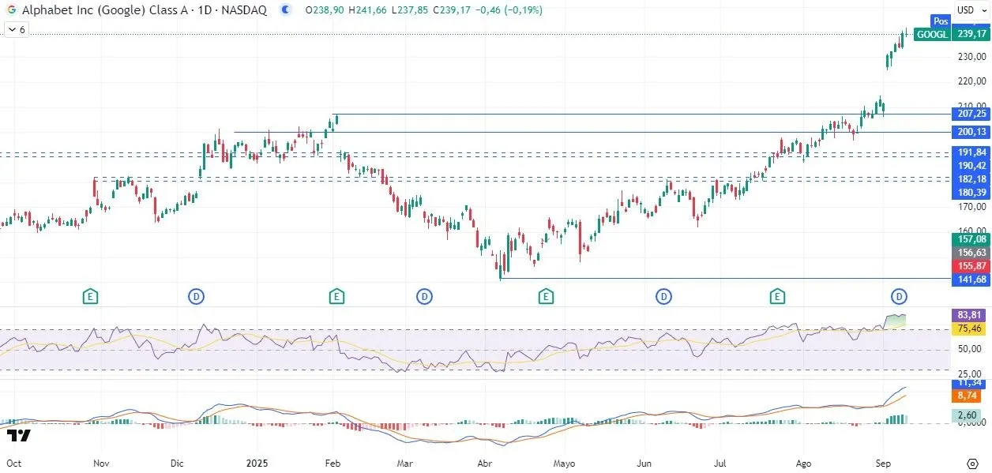This screenshot has height=473, width=992.
Task: Click the Google logo beside the symbol name
Action: tap(12, 10)
